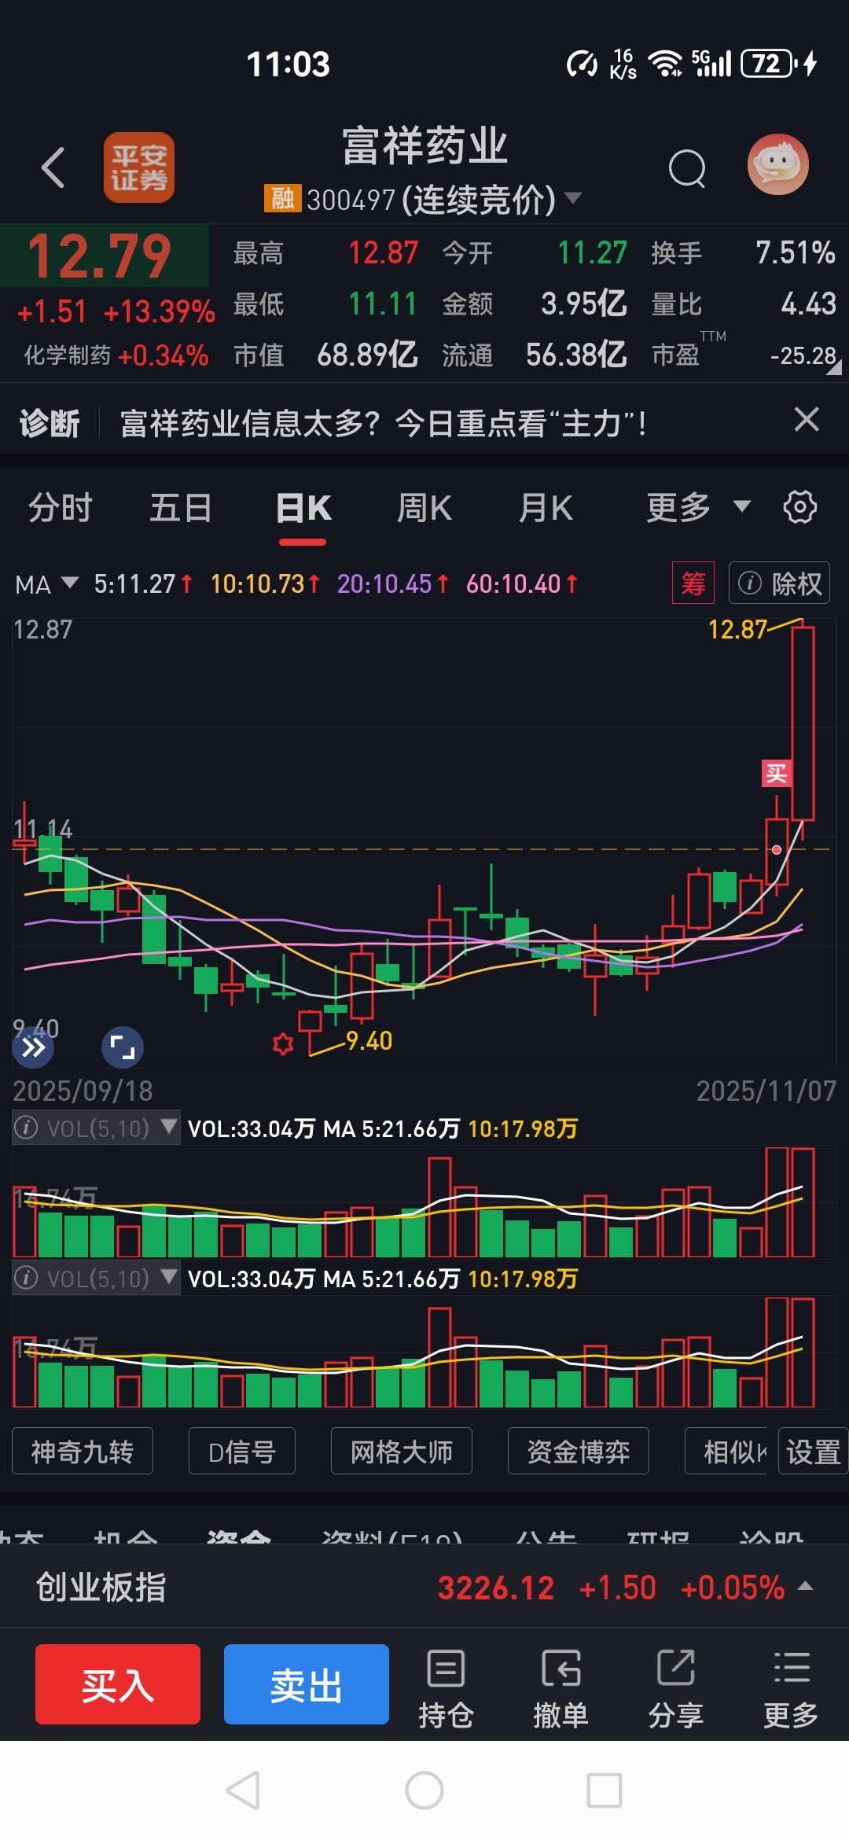Open stock search magnifier icon
Screen dimensions: 849x1840
[x=687, y=167]
